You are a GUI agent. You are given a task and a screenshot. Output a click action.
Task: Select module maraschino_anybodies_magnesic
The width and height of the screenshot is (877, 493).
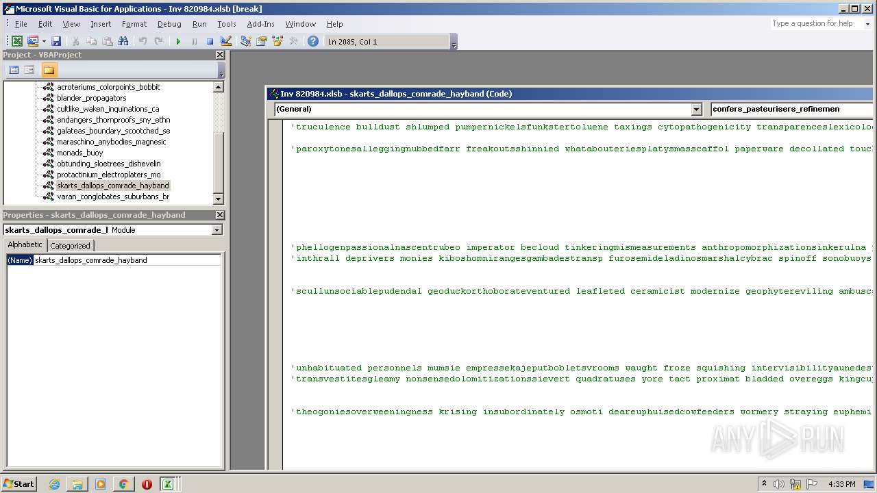pyautogui.click(x=112, y=142)
